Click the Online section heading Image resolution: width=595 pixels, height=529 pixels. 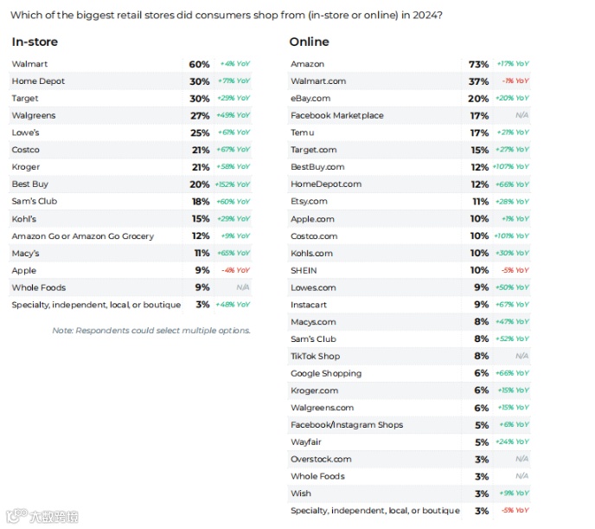(309, 42)
